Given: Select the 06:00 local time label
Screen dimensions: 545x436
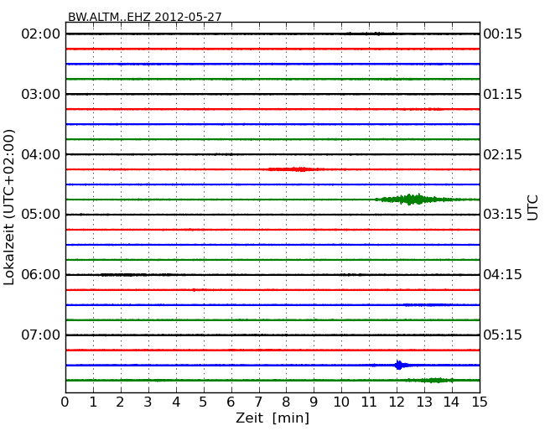Looking at the screenshot, I should 41,275.
